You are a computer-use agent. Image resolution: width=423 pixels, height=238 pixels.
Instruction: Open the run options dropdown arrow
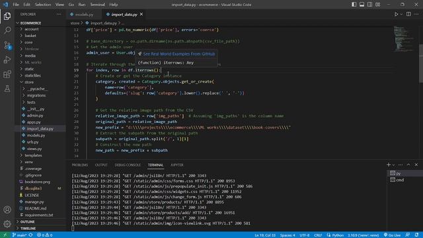tap(401, 15)
